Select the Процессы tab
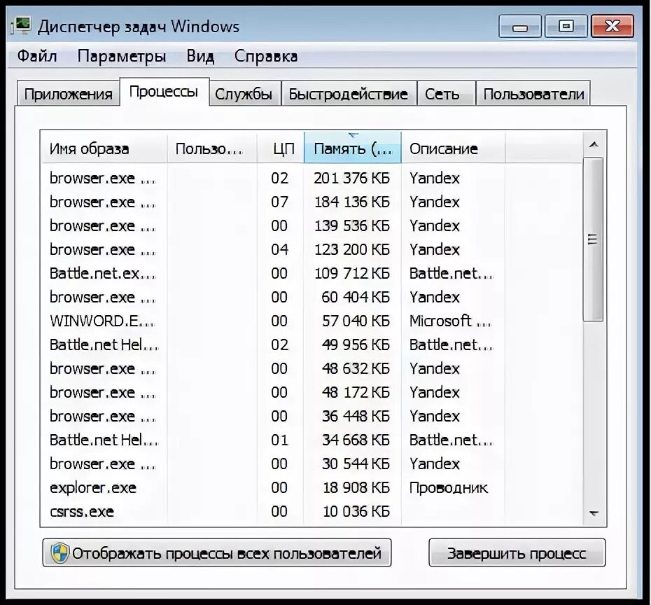 click(164, 92)
